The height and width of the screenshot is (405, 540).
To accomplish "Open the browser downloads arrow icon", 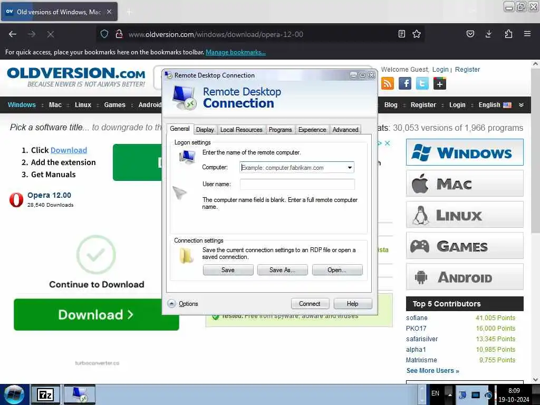I will click(x=489, y=34).
